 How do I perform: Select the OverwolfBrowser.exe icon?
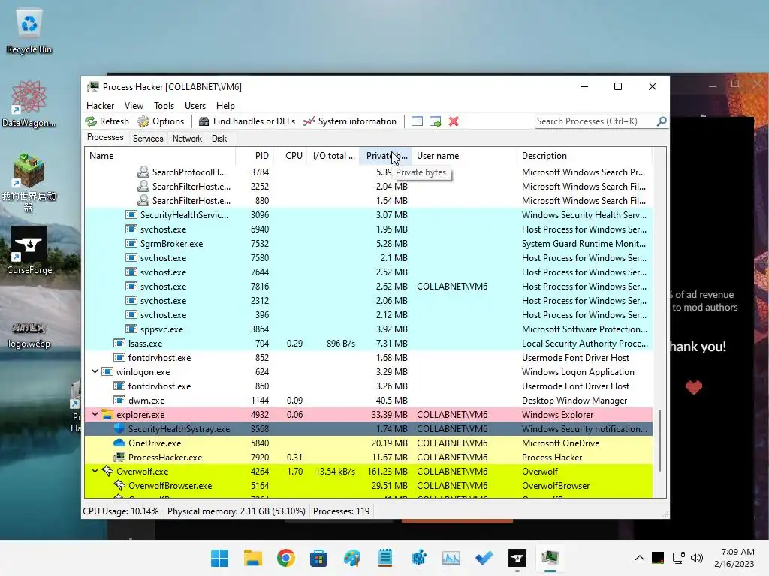point(119,485)
